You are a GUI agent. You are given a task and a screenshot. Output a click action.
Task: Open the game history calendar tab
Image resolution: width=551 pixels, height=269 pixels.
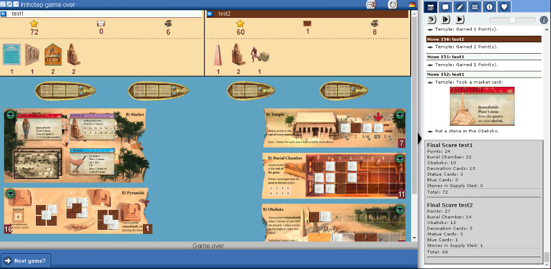(430, 7)
